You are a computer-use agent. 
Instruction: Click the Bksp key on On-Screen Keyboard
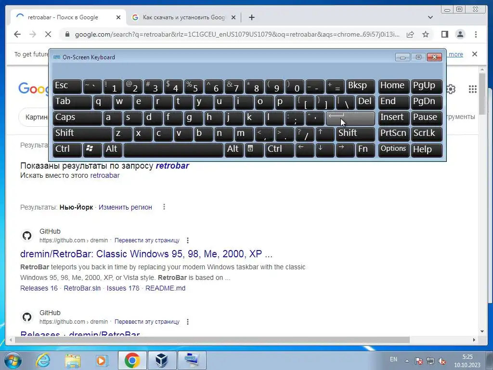[x=361, y=87]
